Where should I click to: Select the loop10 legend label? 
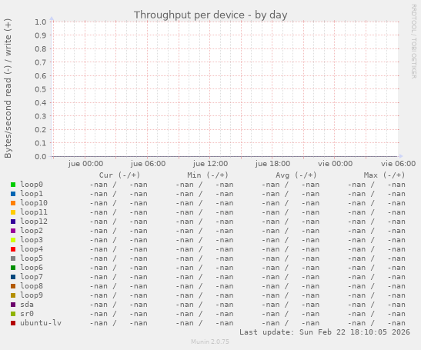pos(34,203)
